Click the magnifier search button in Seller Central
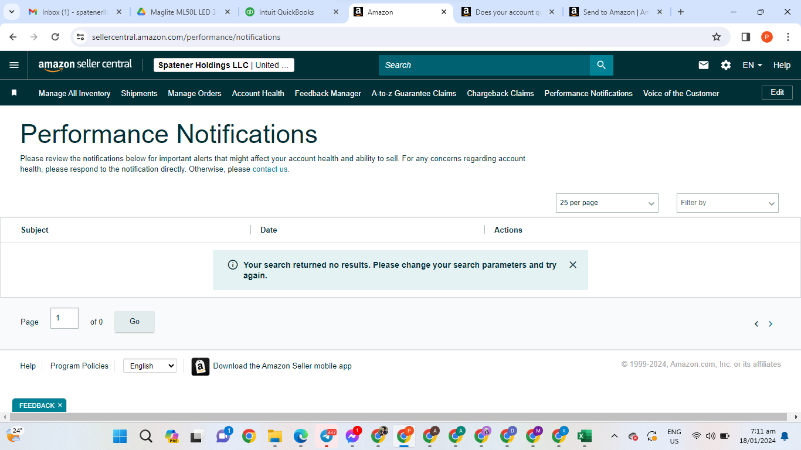The image size is (801, 450). tap(601, 65)
